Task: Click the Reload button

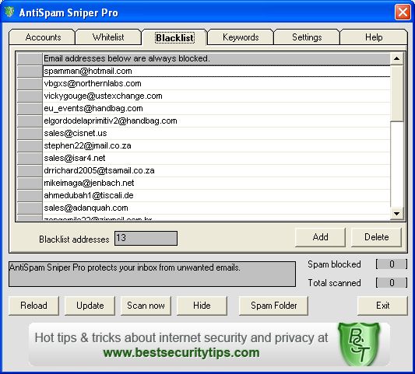Action: (x=33, y=306)
